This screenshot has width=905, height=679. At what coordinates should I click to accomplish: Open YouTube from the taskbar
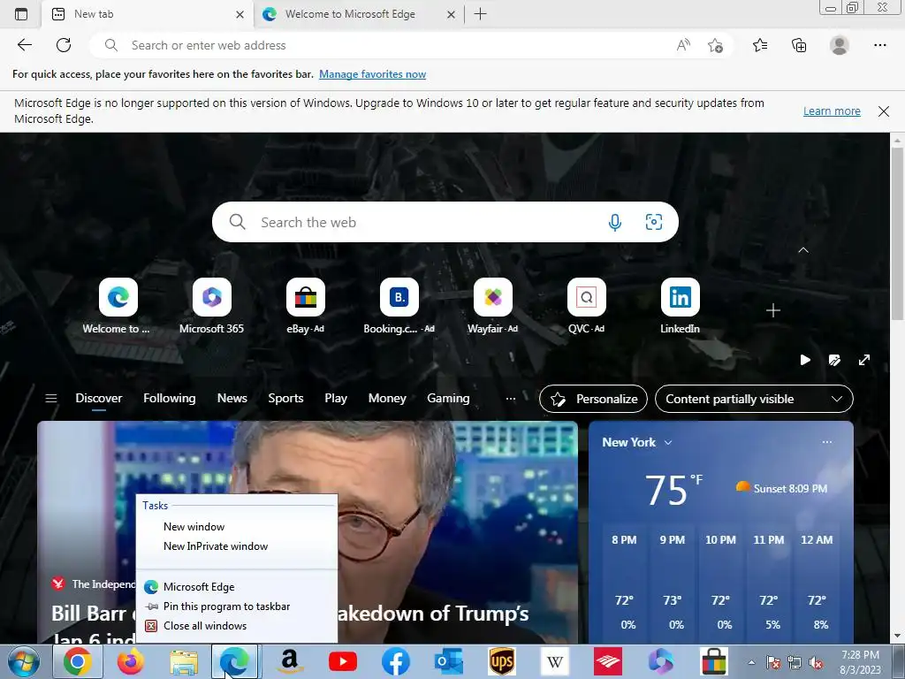click(x=343, y=661)
